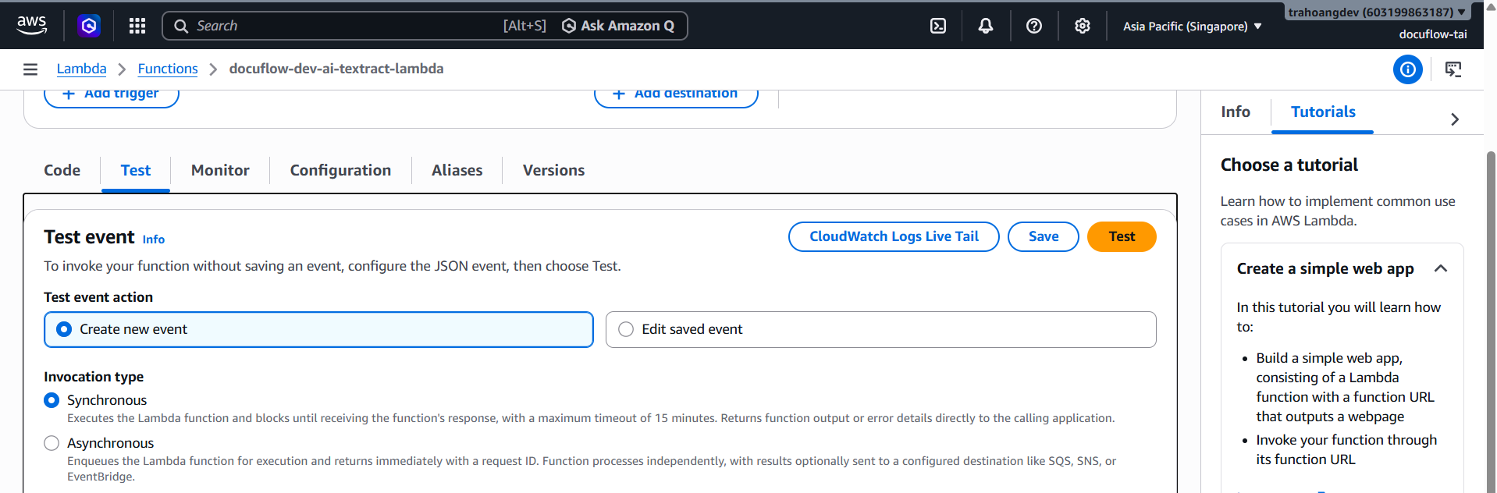Open the help question mark menu
The height and width of the screenshot is (493, 1497).
point(1034,26)
